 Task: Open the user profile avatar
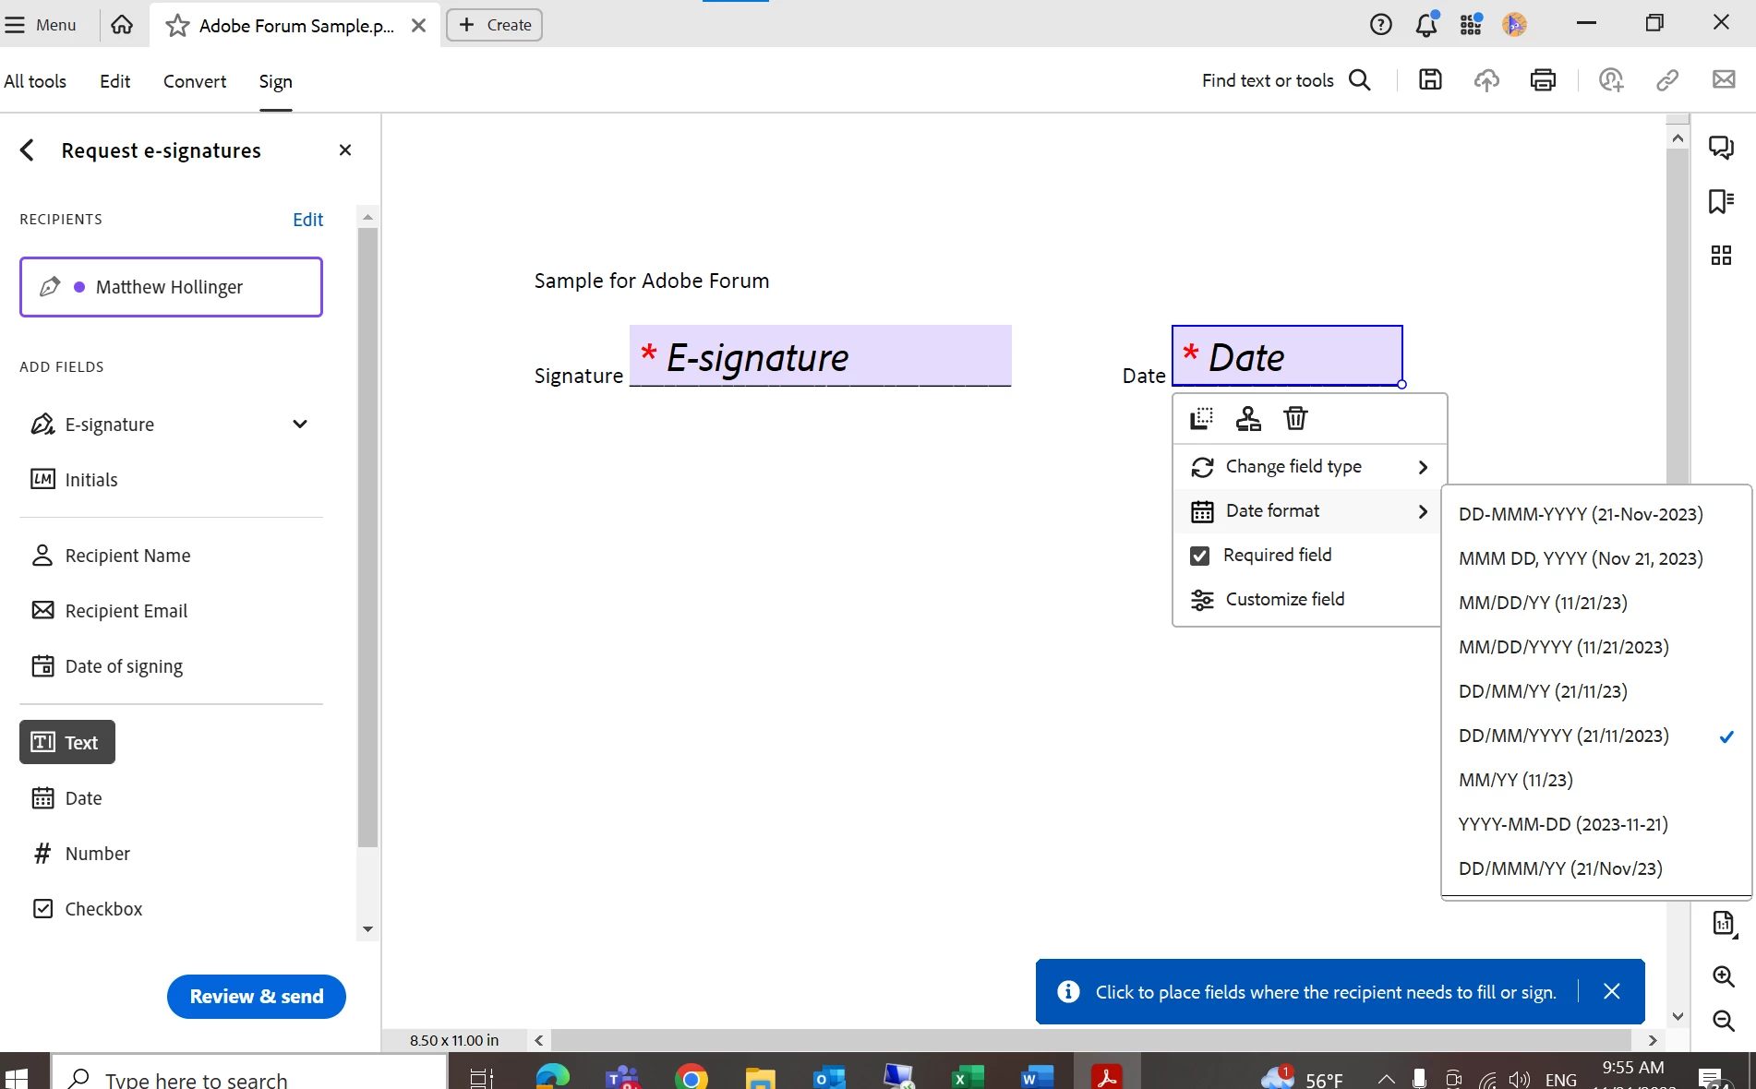click(x=1514, y=25)
